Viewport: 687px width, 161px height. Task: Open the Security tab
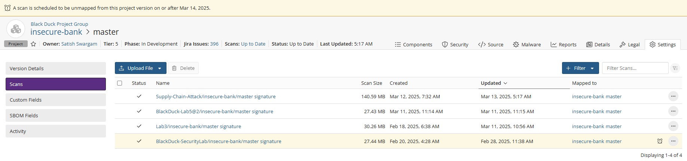(x=455, y=44)
